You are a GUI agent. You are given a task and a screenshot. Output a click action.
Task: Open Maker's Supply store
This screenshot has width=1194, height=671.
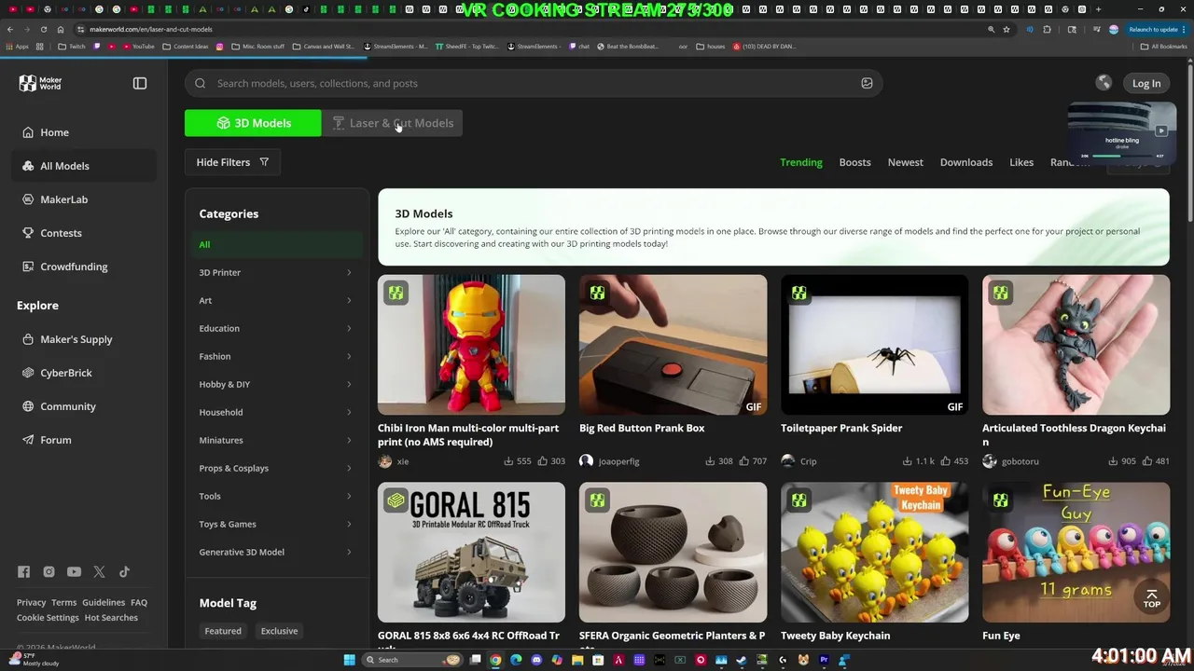point(76,339)
